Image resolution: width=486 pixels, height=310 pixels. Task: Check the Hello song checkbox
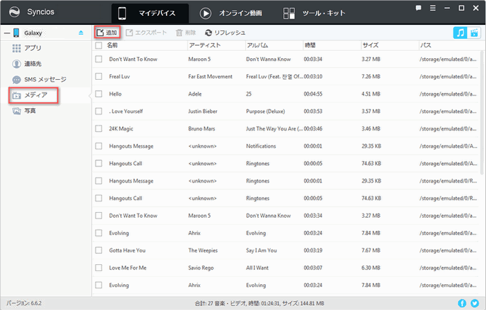click(99, 94)
